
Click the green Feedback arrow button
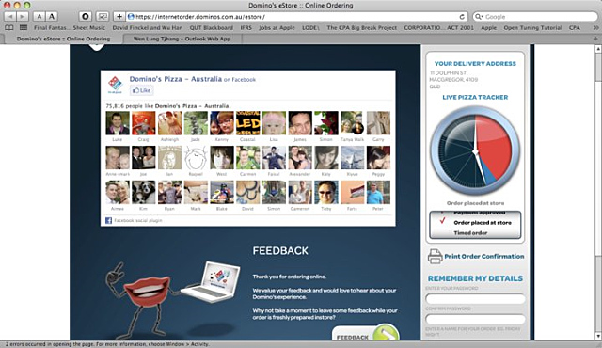[386, 333]
